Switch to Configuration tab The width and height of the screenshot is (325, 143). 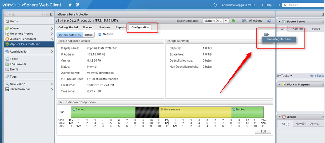click(140, 27)
